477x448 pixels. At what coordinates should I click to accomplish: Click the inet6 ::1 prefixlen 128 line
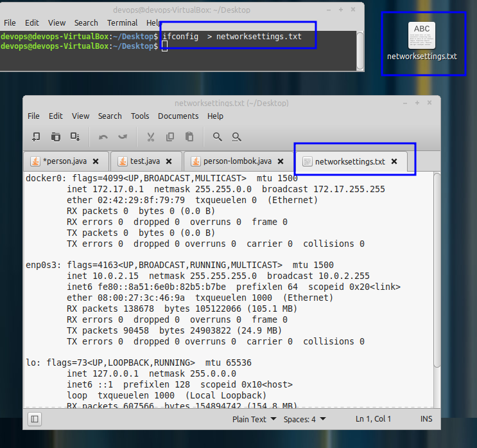click(x=180, y=384)
